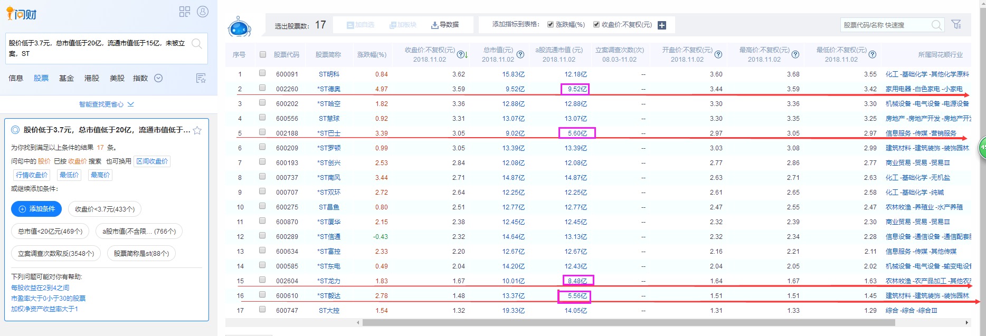Switch to 信息 tab

(16, 78)
